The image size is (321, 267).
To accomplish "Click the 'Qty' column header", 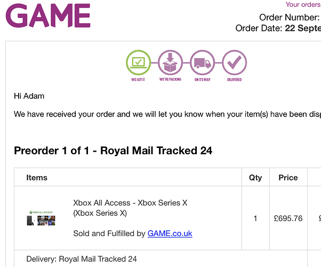I will click(255, 178).
